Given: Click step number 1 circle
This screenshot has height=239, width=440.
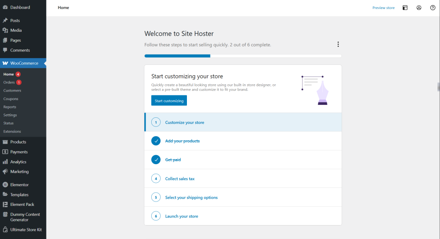Looking at the screenshot, I should (156, 122).
